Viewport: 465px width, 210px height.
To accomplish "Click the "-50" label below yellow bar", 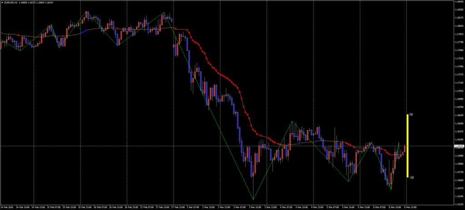I will coord(411,178).
